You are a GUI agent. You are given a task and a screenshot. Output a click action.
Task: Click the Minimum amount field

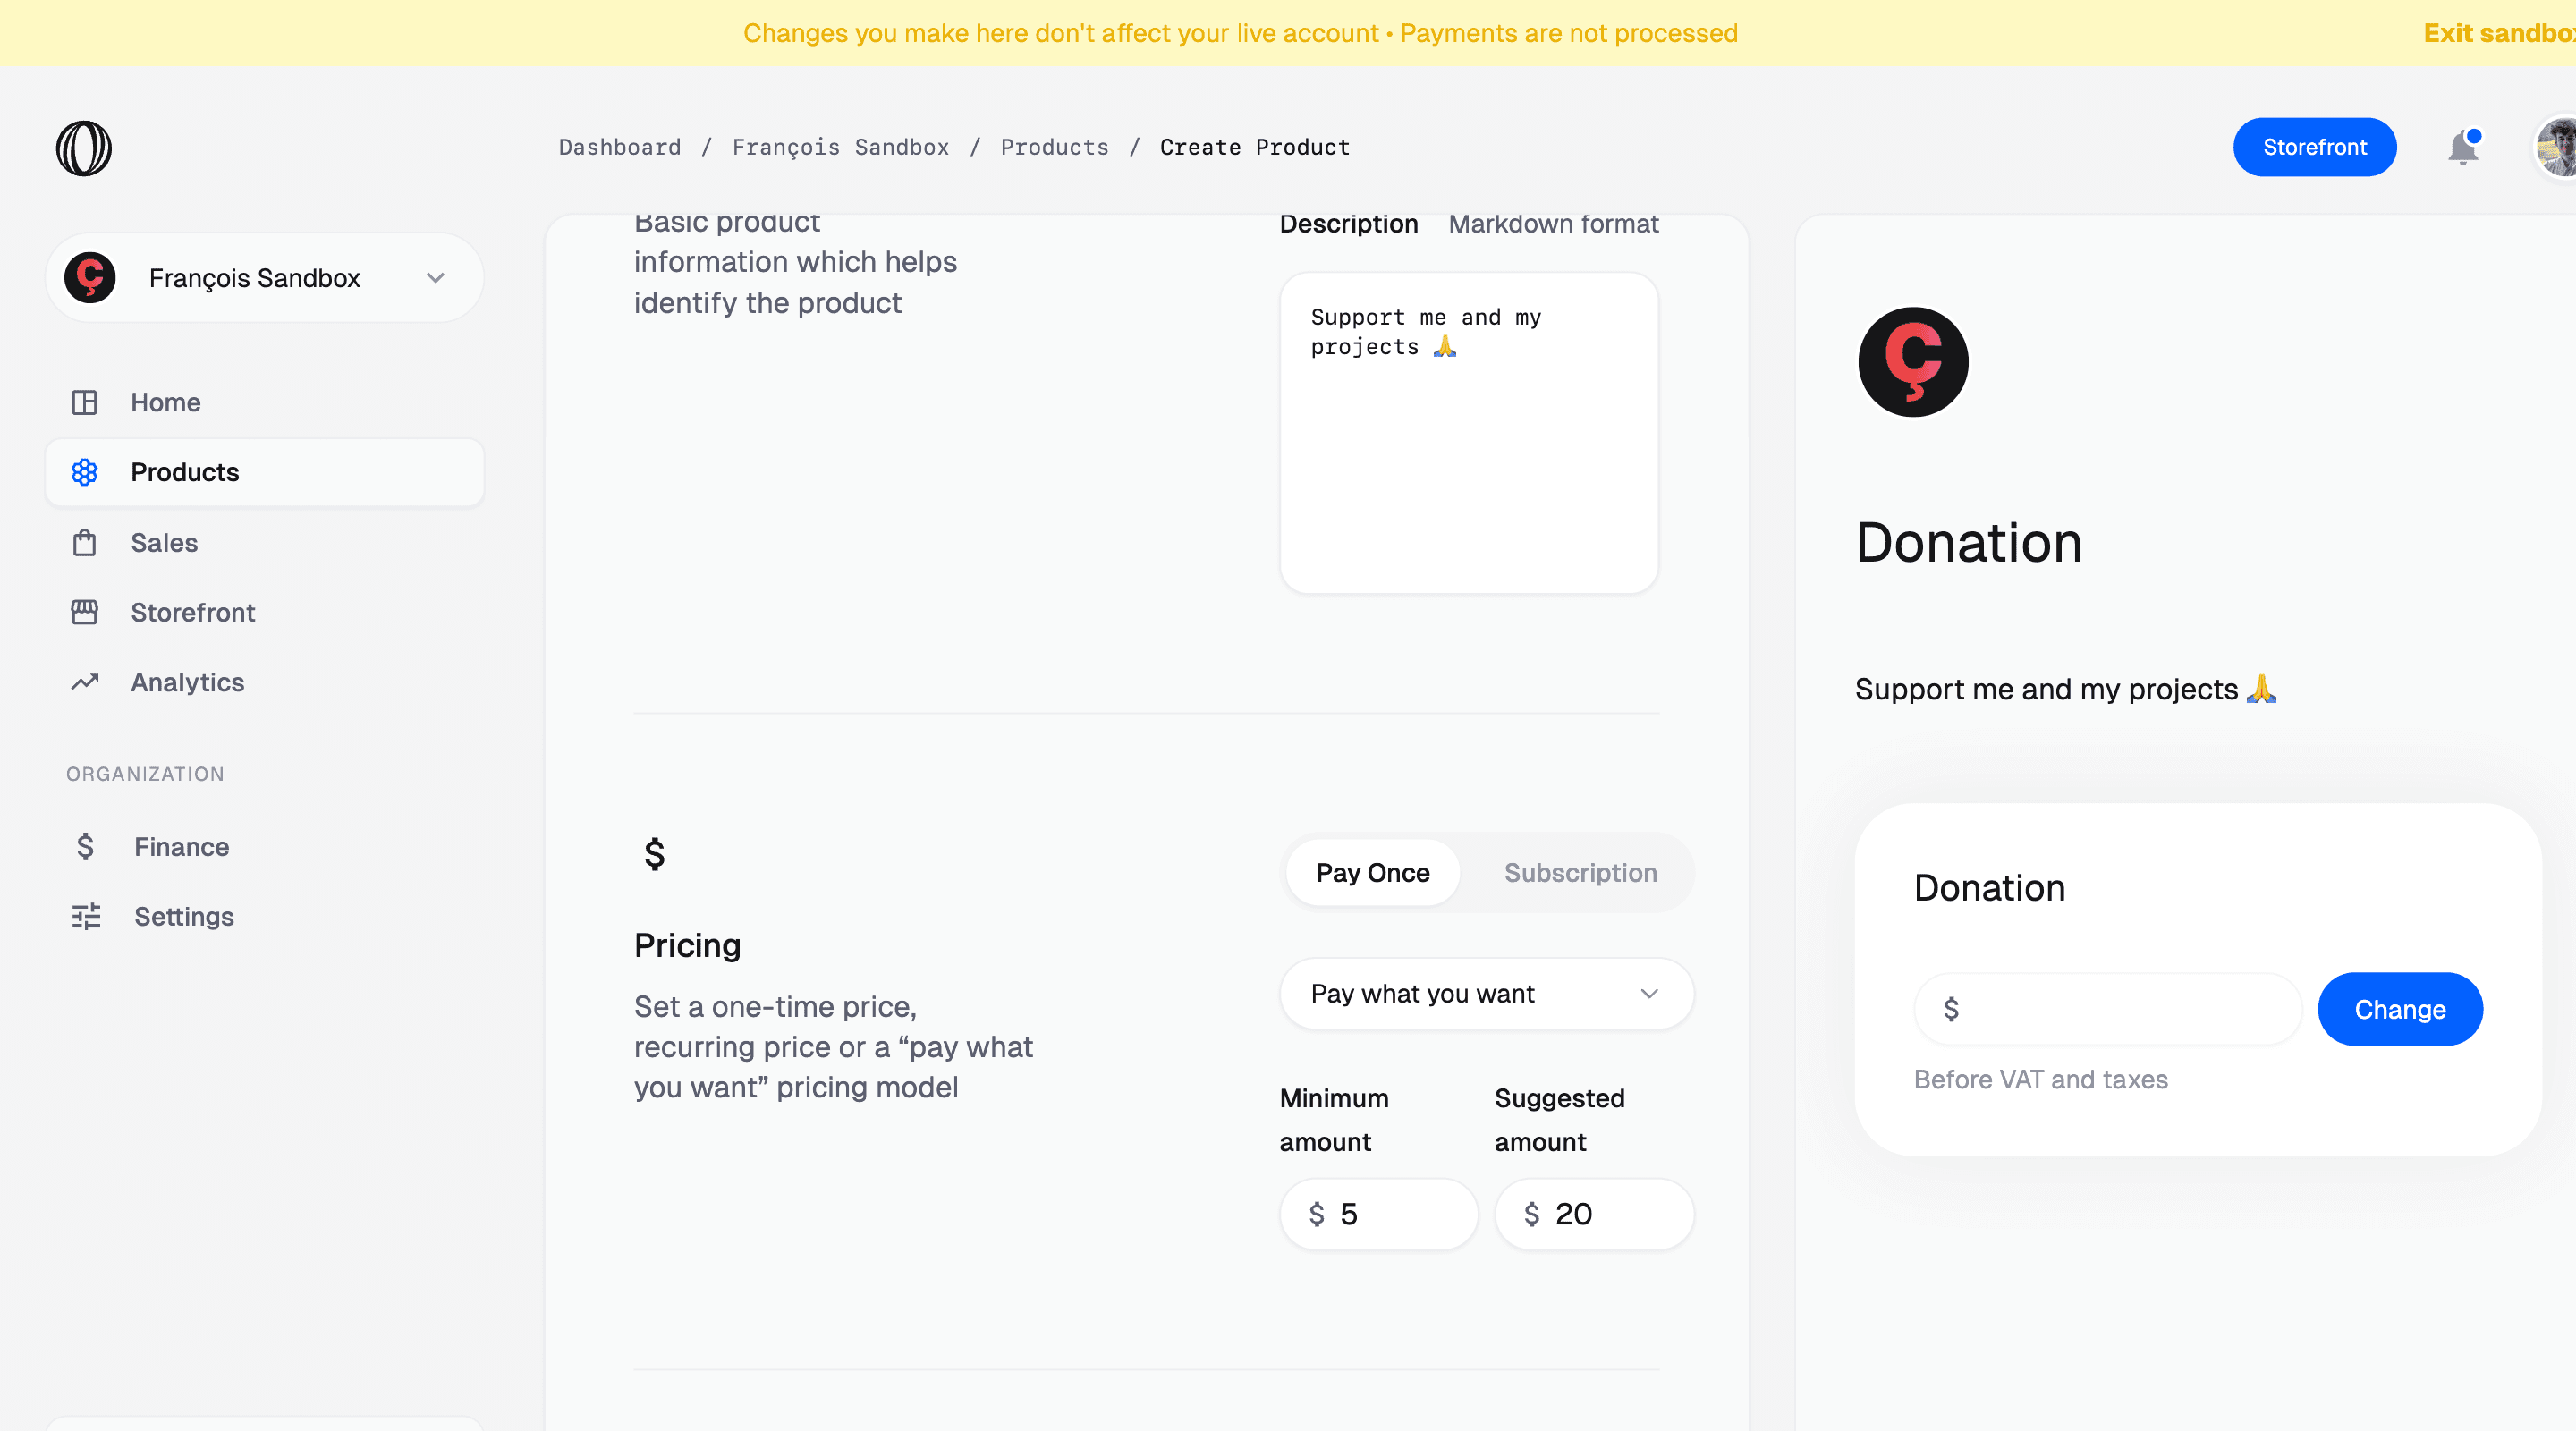pos(1379,1214)
